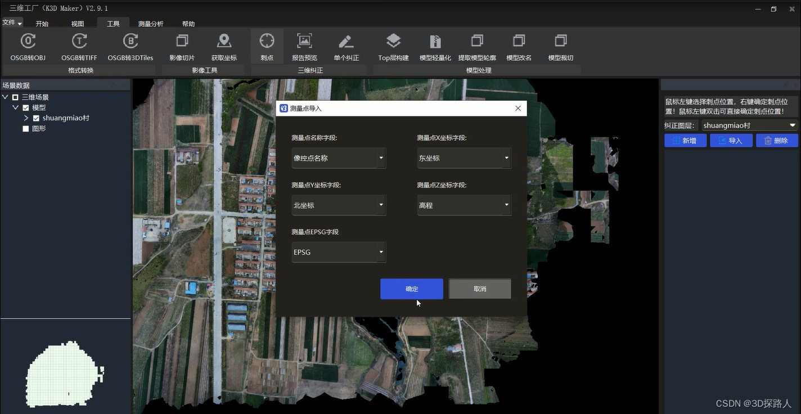Cancel the dialog with 取消

point(480,289)
